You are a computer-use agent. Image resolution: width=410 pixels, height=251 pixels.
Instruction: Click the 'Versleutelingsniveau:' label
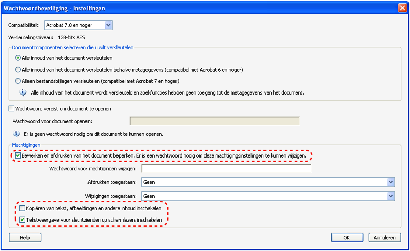31,38
